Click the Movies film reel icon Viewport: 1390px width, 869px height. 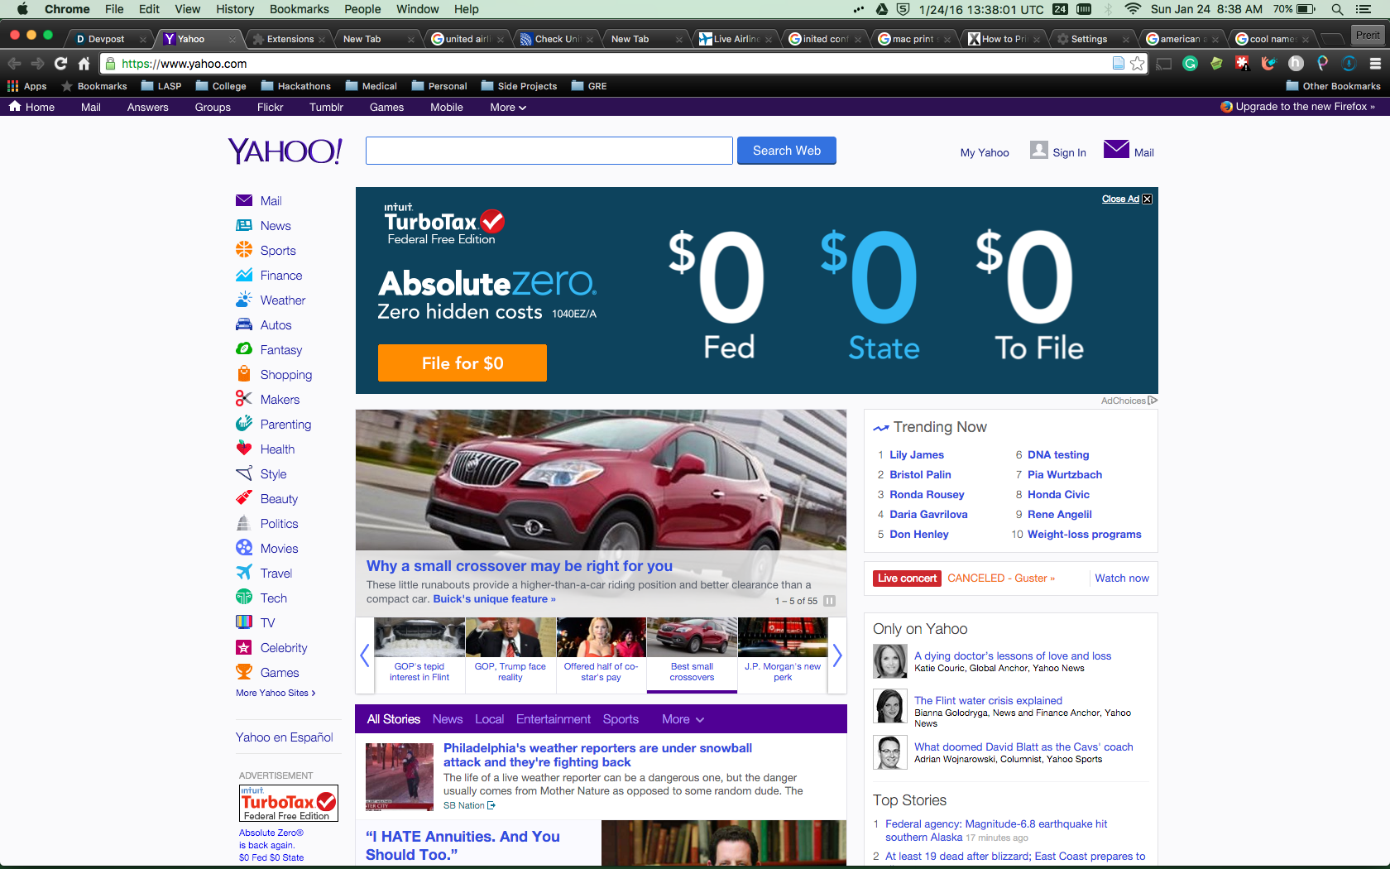(244, 548)
